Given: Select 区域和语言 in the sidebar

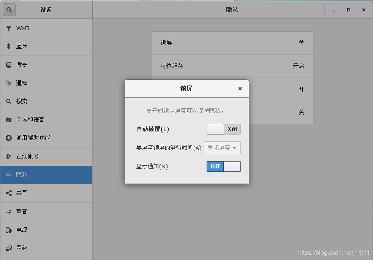Looking at the screenshot, I should [46, 119].
